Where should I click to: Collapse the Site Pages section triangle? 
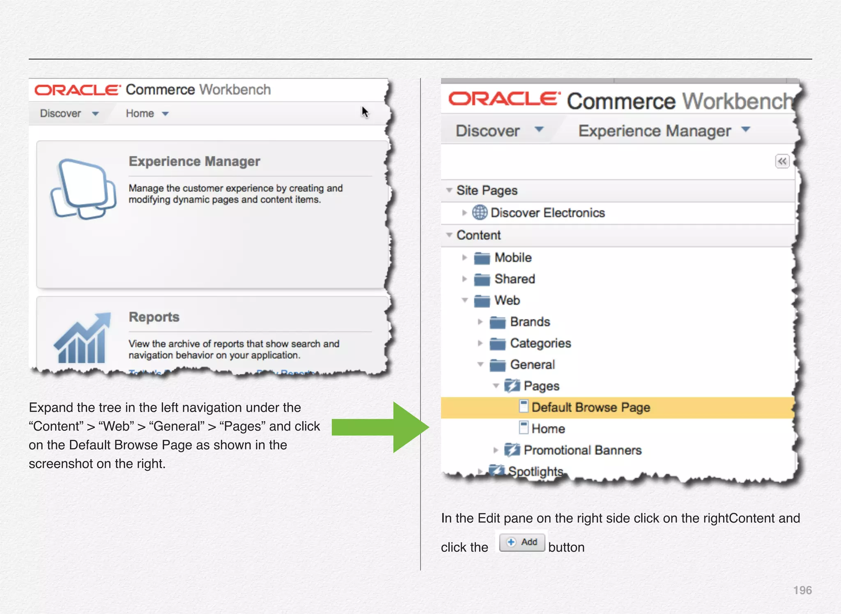tap(449, 190)
